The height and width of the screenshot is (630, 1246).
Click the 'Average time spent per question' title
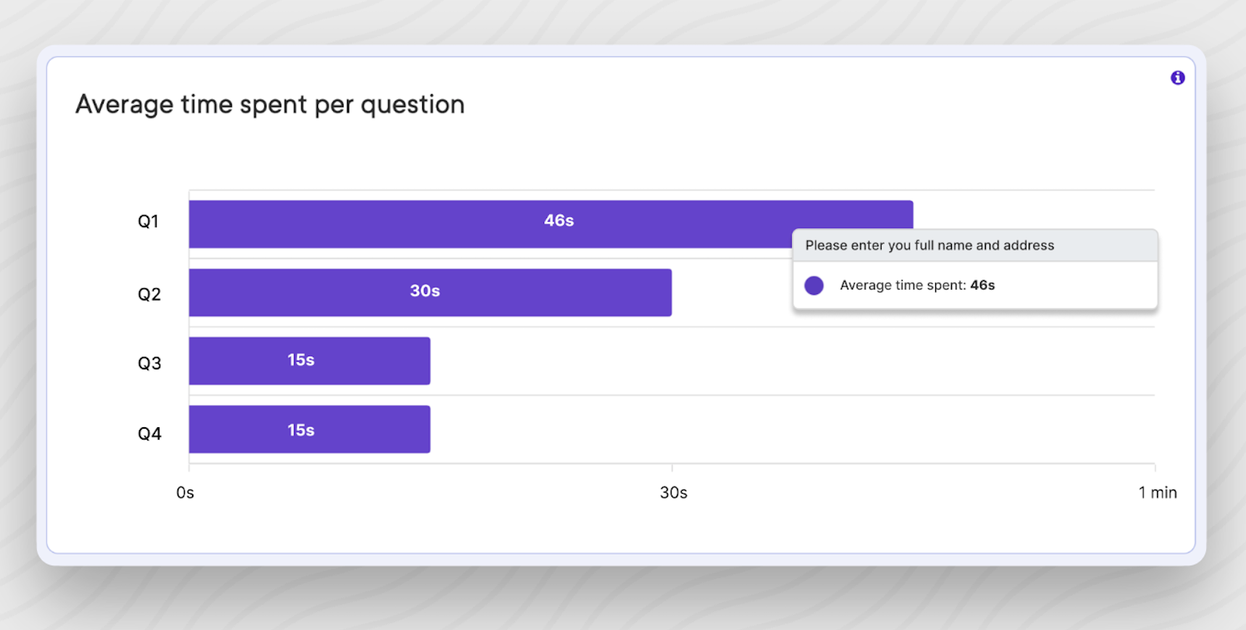click(269, 105)
